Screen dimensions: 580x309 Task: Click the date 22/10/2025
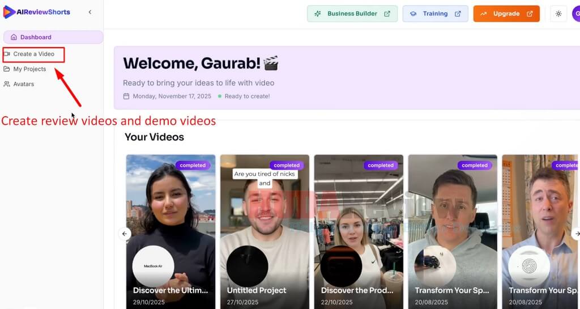(336, 302)
